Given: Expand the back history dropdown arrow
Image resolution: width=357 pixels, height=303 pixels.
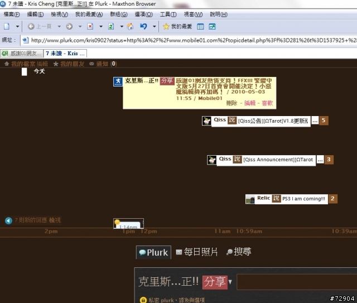Looking at the screenshot, I should [59, 26].
